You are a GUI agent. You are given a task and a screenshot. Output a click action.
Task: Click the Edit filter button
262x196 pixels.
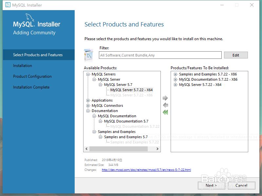point(236,55)
